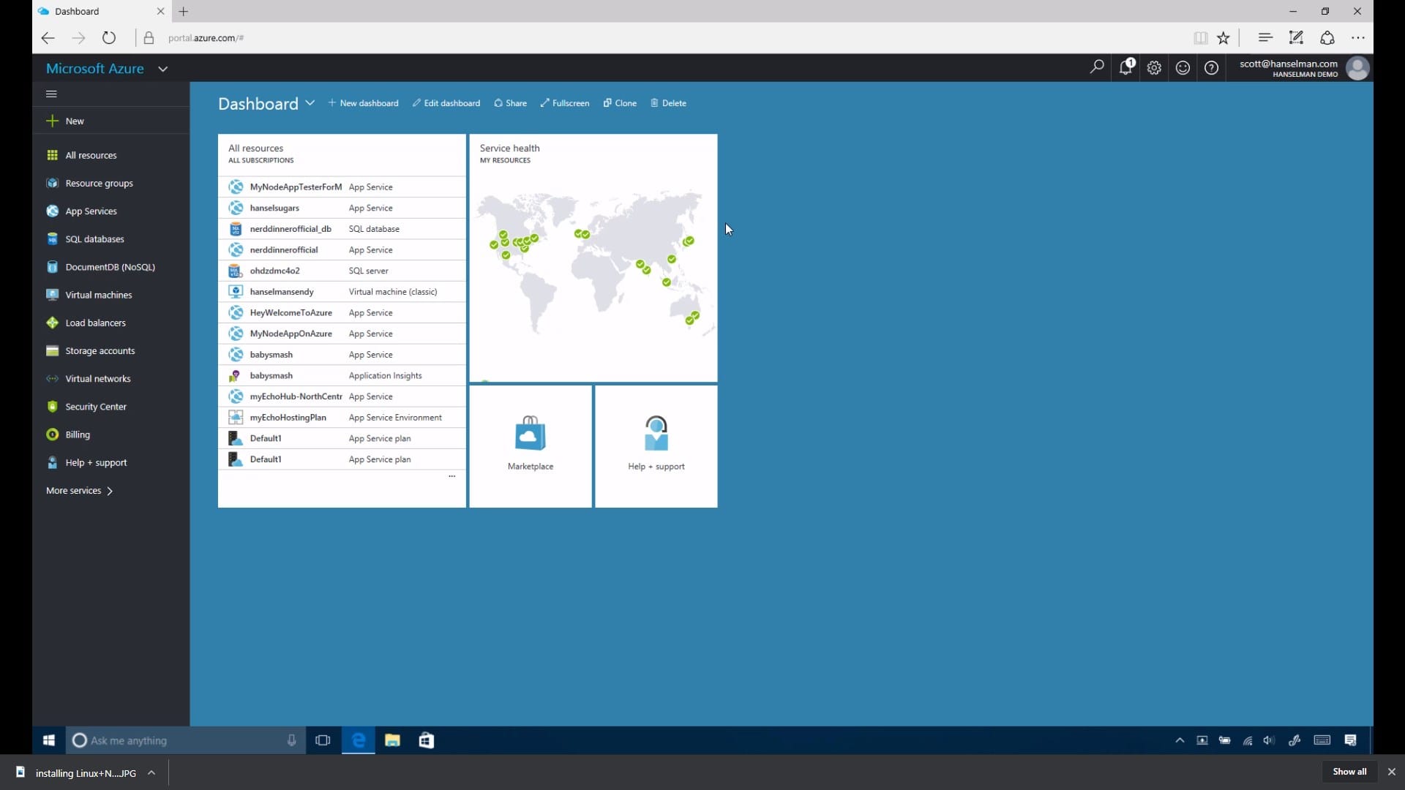The width and height of the screenshot is (1405, 790).
Task: Click the Help + support tile icon
Action: click(x=655, y=433)
